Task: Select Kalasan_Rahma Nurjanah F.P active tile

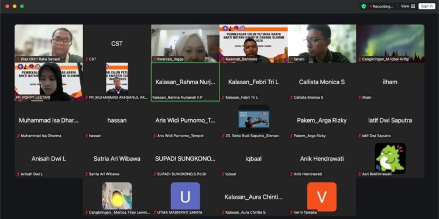Action: [x=186, y=82]
